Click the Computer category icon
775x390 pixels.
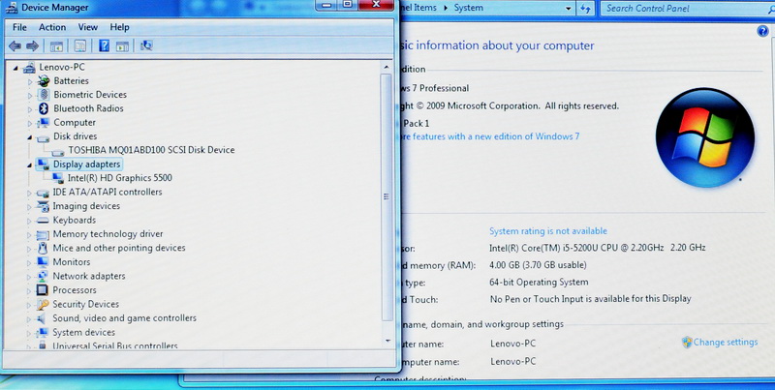coord(44,123)
